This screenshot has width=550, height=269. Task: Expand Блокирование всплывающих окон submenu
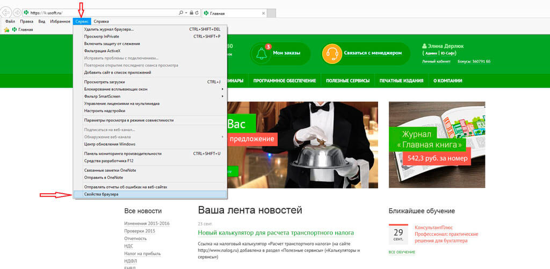(x=150, y=89)
